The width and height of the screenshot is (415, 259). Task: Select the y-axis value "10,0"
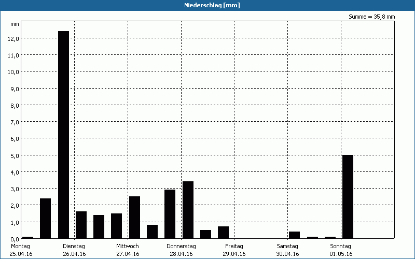click(x=13, y=72)
